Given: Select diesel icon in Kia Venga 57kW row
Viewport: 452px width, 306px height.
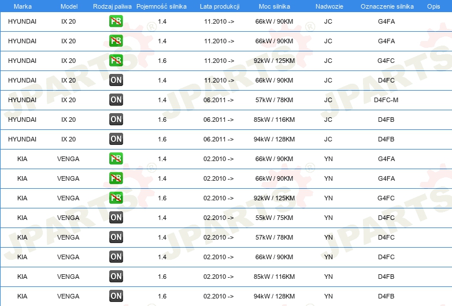Looking at the screenshot, I should click(116, 237).
